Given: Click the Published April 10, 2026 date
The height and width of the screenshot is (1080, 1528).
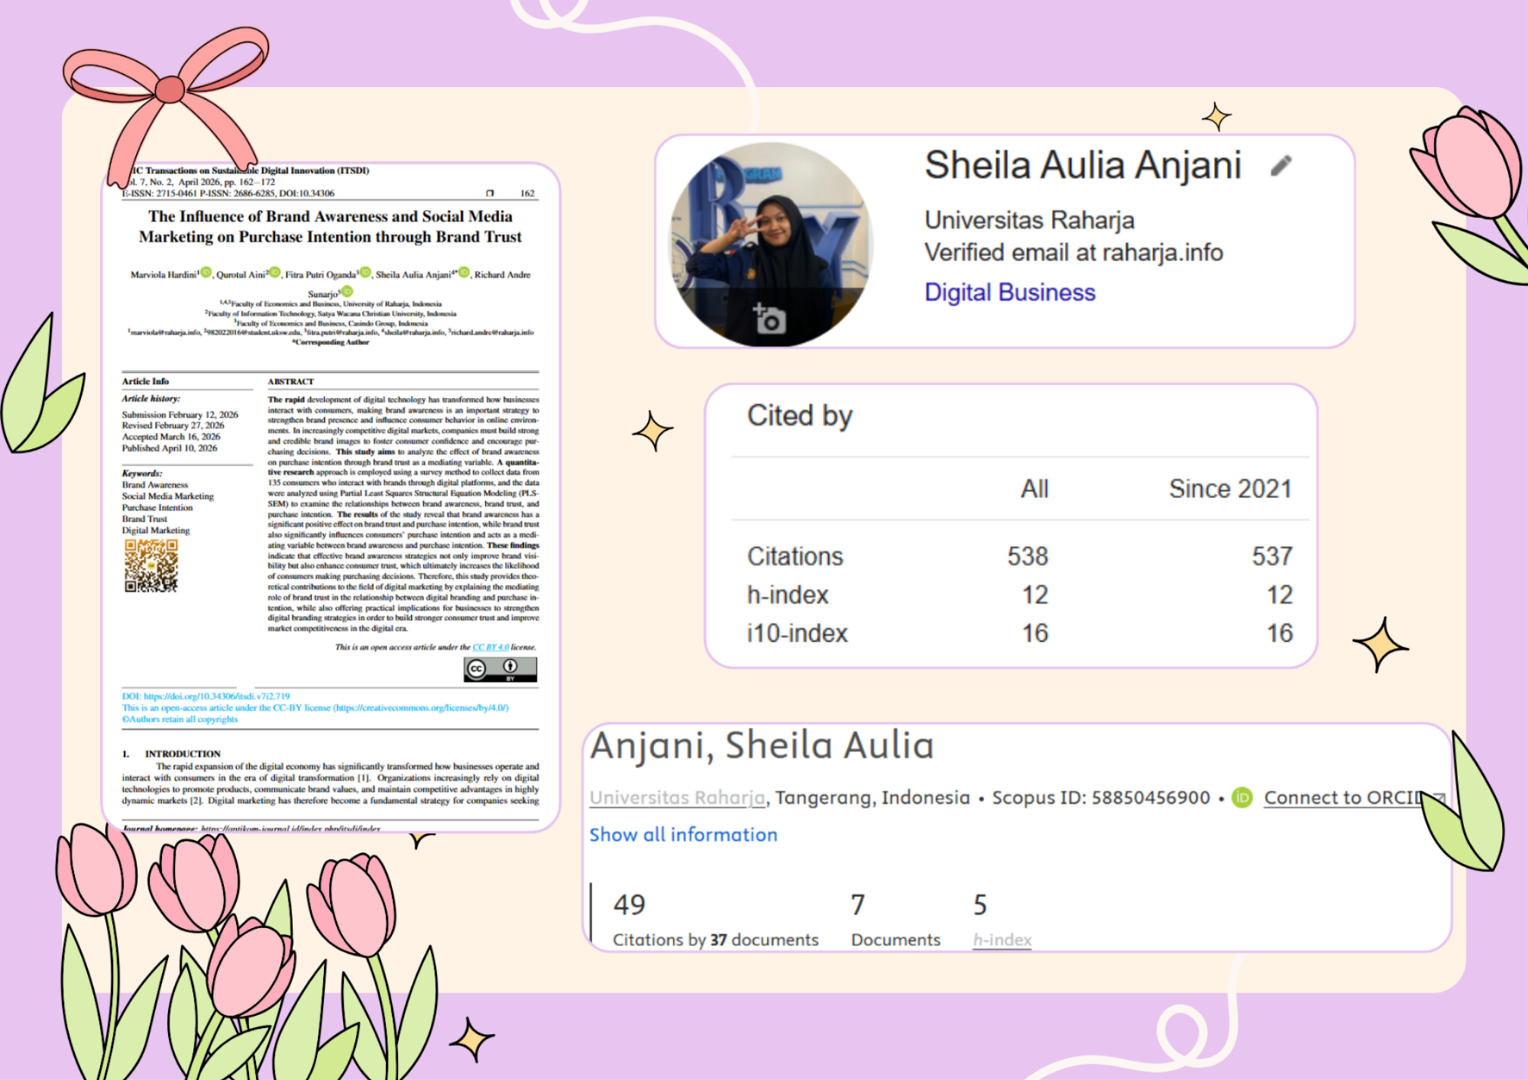Looking at the screenshot, I should tap(170, 448).
